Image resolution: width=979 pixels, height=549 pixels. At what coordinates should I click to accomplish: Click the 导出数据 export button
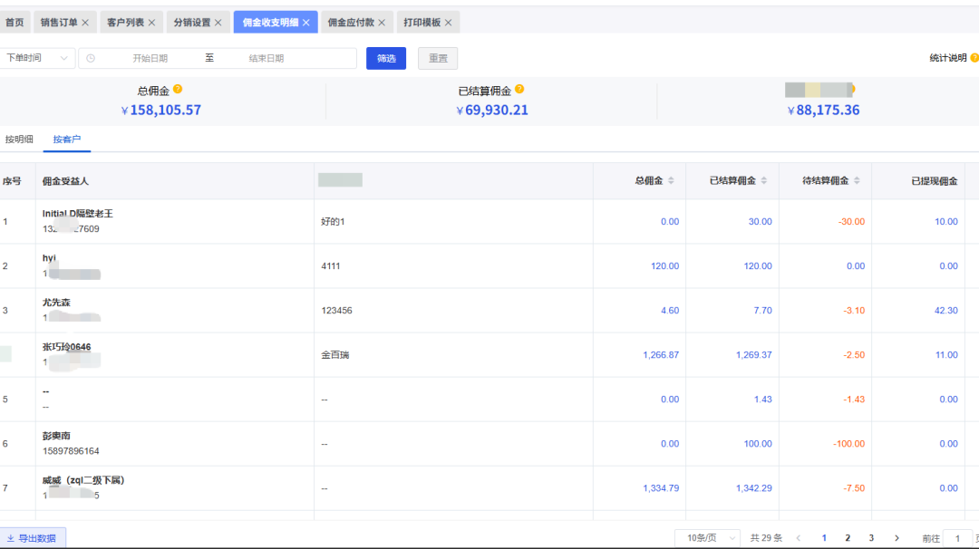(32, 538)
